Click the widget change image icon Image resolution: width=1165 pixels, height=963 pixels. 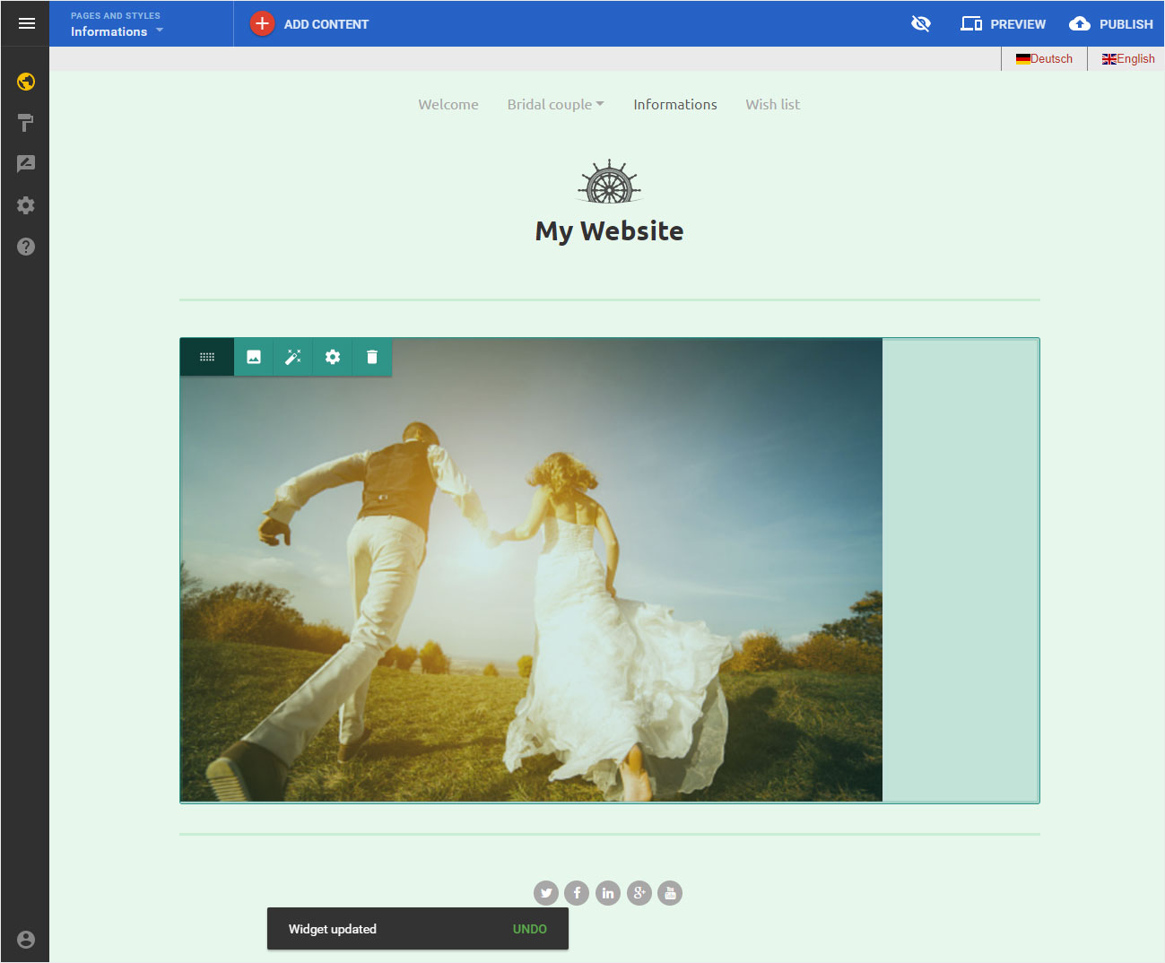click(254, 357)
